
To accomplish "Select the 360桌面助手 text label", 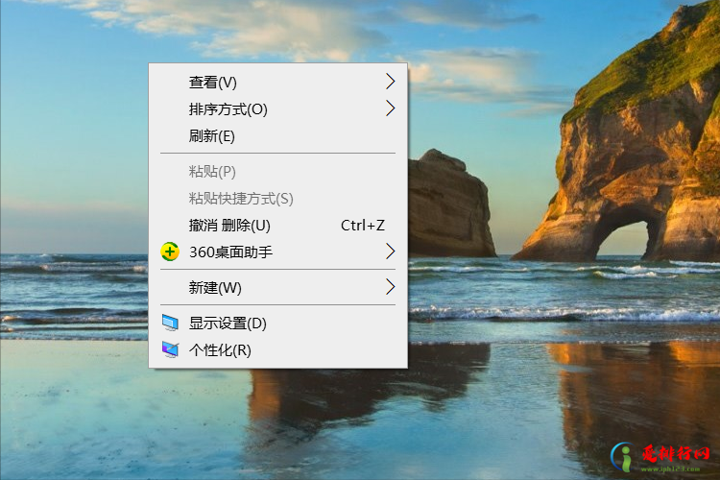I will 231,252.
